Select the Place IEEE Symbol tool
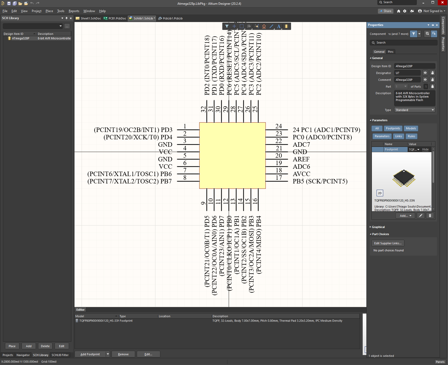This screenshot has width=448, height=365. (x=264, y=26)
